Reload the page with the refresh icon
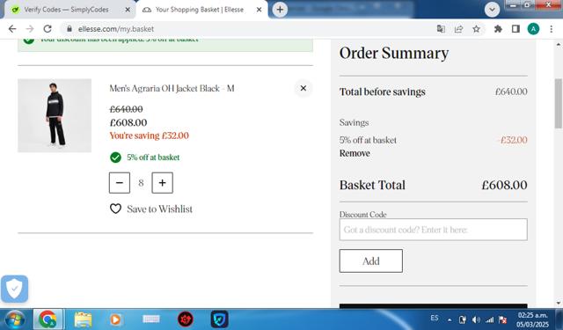Viewport: 563px width, 330px height. click(x=48, y=29)
